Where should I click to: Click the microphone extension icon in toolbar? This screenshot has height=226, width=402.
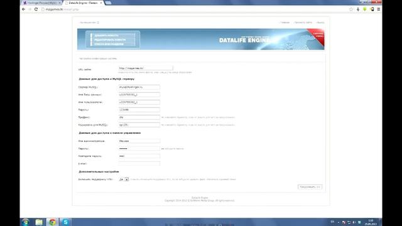coord(358,9)
